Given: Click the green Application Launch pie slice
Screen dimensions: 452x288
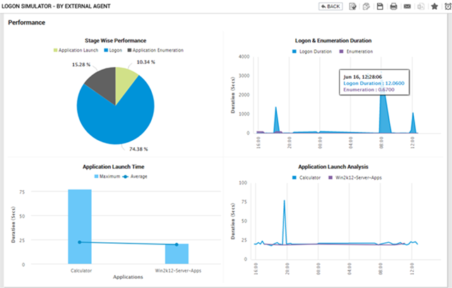Looking at the screenshot, I should [x=124, y=82].
